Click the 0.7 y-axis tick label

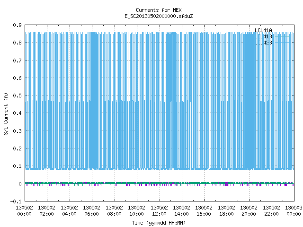[17, 61]
